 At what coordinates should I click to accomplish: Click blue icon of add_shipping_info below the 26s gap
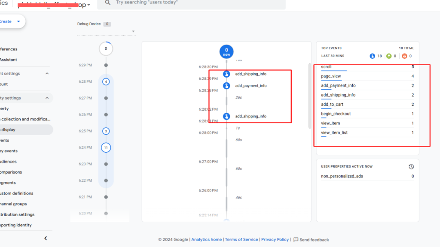(x=226, y=116)
